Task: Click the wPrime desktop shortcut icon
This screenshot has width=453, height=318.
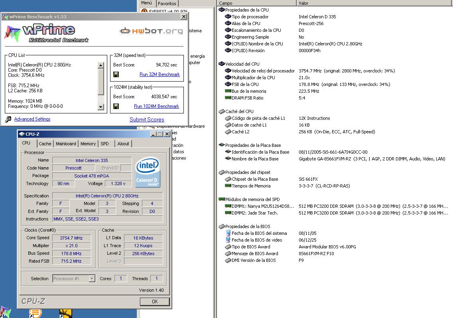Action: (x=6, y=312)
